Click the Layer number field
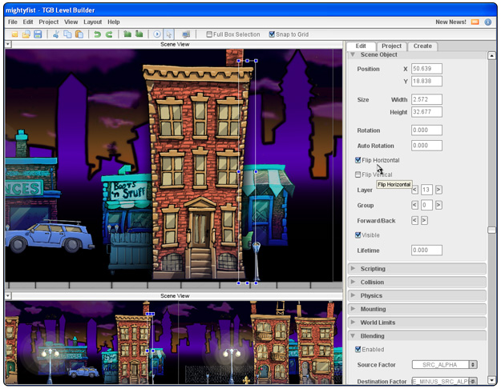Screen dimensions: 501x389 tap(426, 190)
